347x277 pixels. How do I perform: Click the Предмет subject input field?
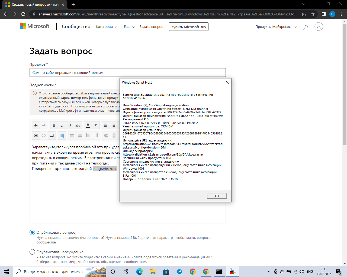[x=127, y=72]
